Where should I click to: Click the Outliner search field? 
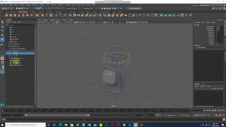point(22,25)
